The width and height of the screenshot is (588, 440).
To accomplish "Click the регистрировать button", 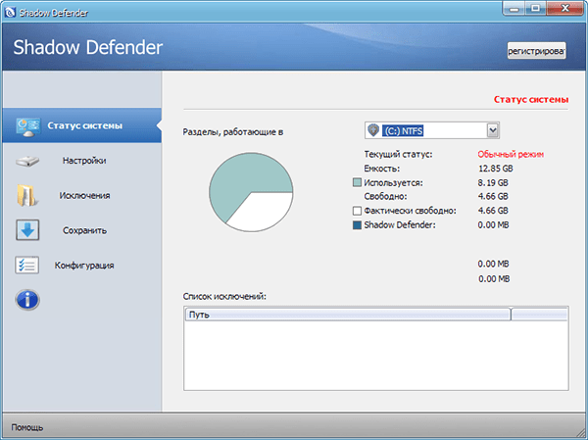I will (x=536, y=51).
